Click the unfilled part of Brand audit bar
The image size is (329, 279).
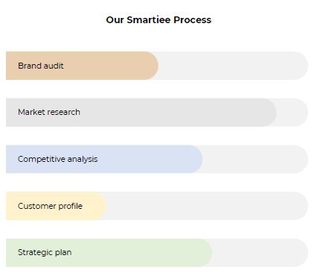(233, 66)
